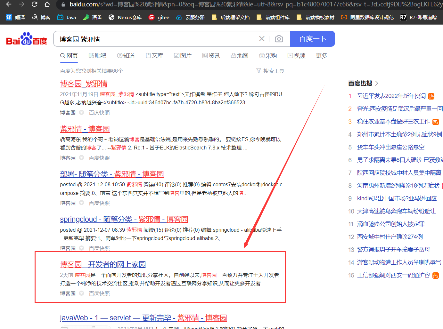Switch to the 贴吧 tab

tap(97, 56)
